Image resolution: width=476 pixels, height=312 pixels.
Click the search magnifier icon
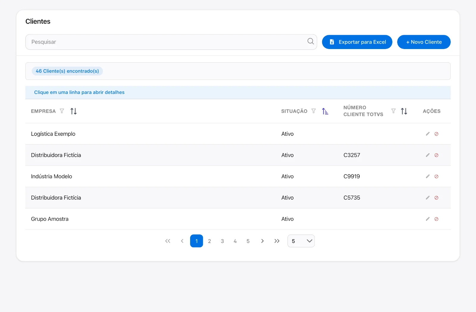click(311, 41)
